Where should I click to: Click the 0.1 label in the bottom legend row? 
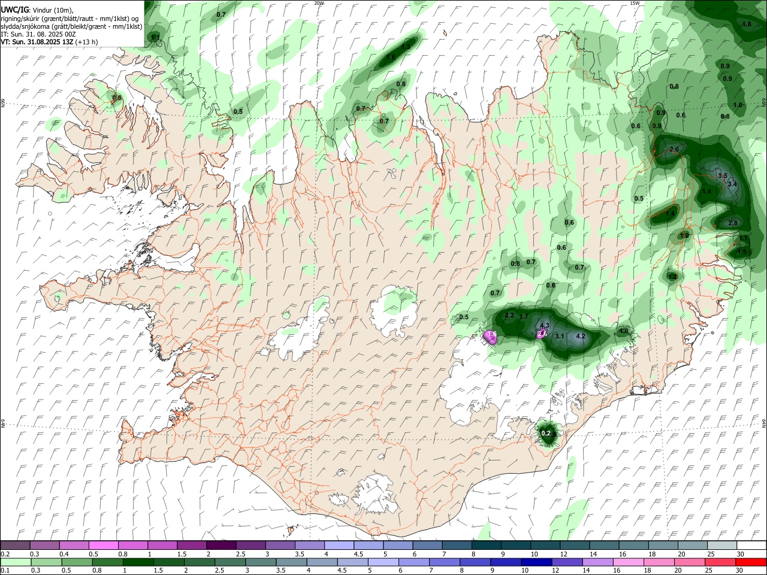point(5,570)
